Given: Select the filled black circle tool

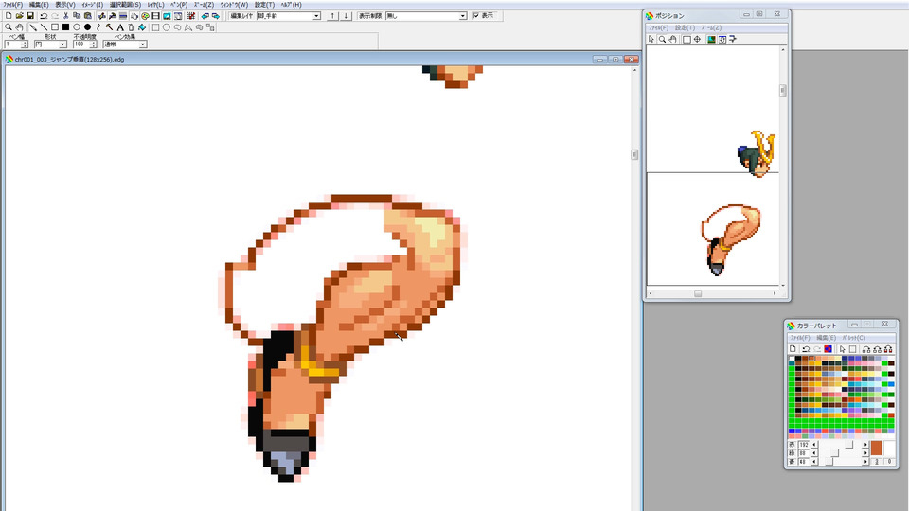Looking at the screenshot, I should coord(87,27).
